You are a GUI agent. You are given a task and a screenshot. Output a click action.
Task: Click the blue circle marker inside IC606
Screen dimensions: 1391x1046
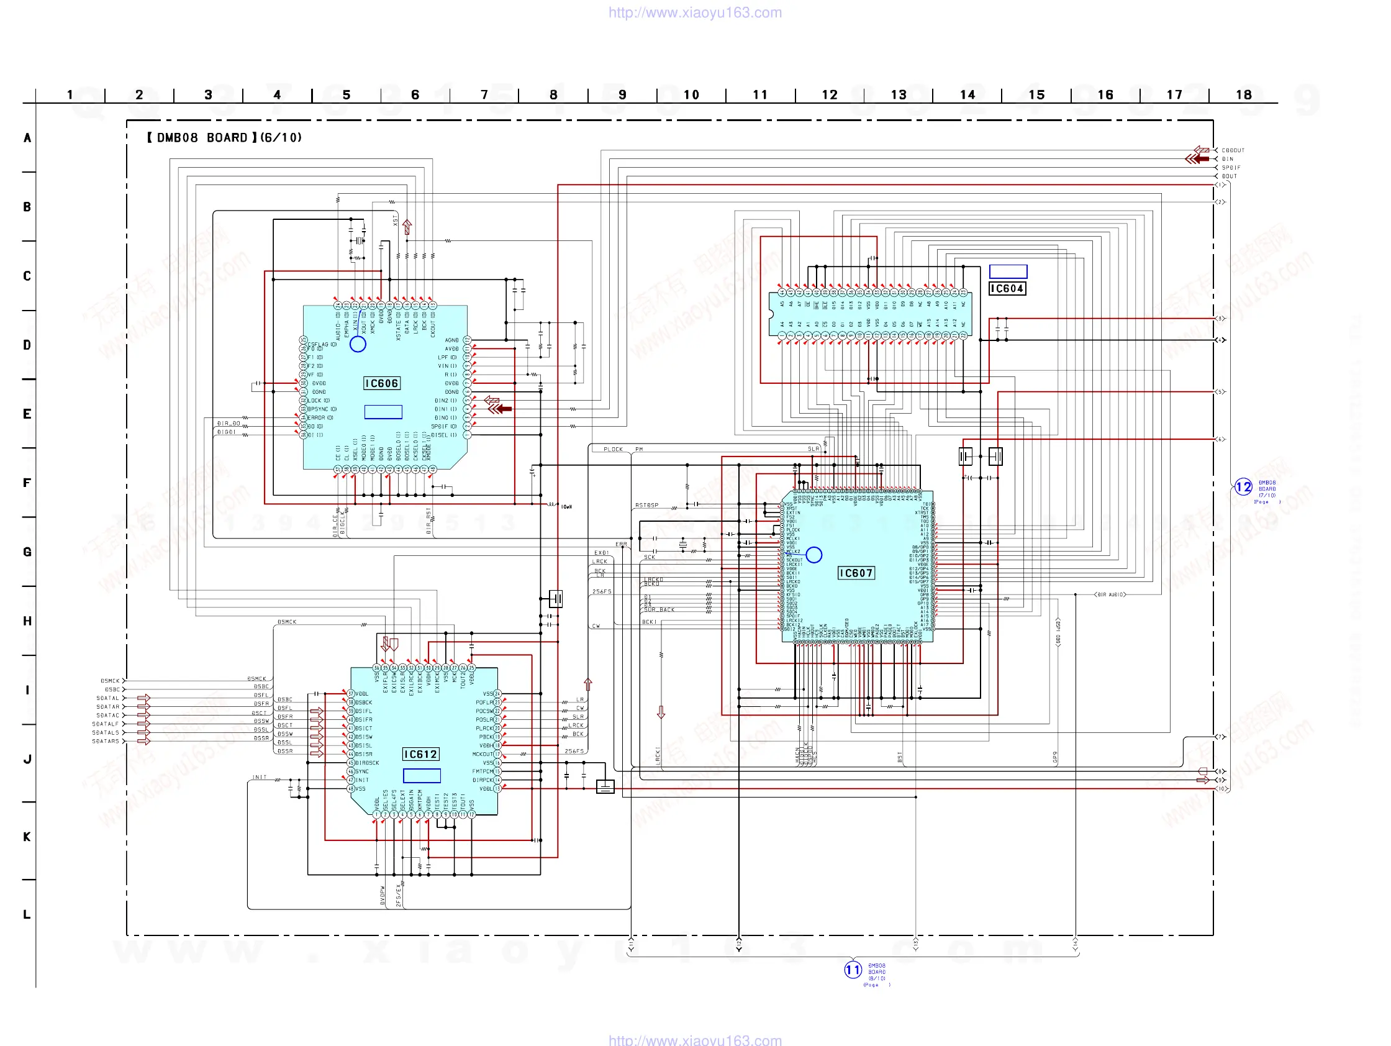tap(358, 344)
